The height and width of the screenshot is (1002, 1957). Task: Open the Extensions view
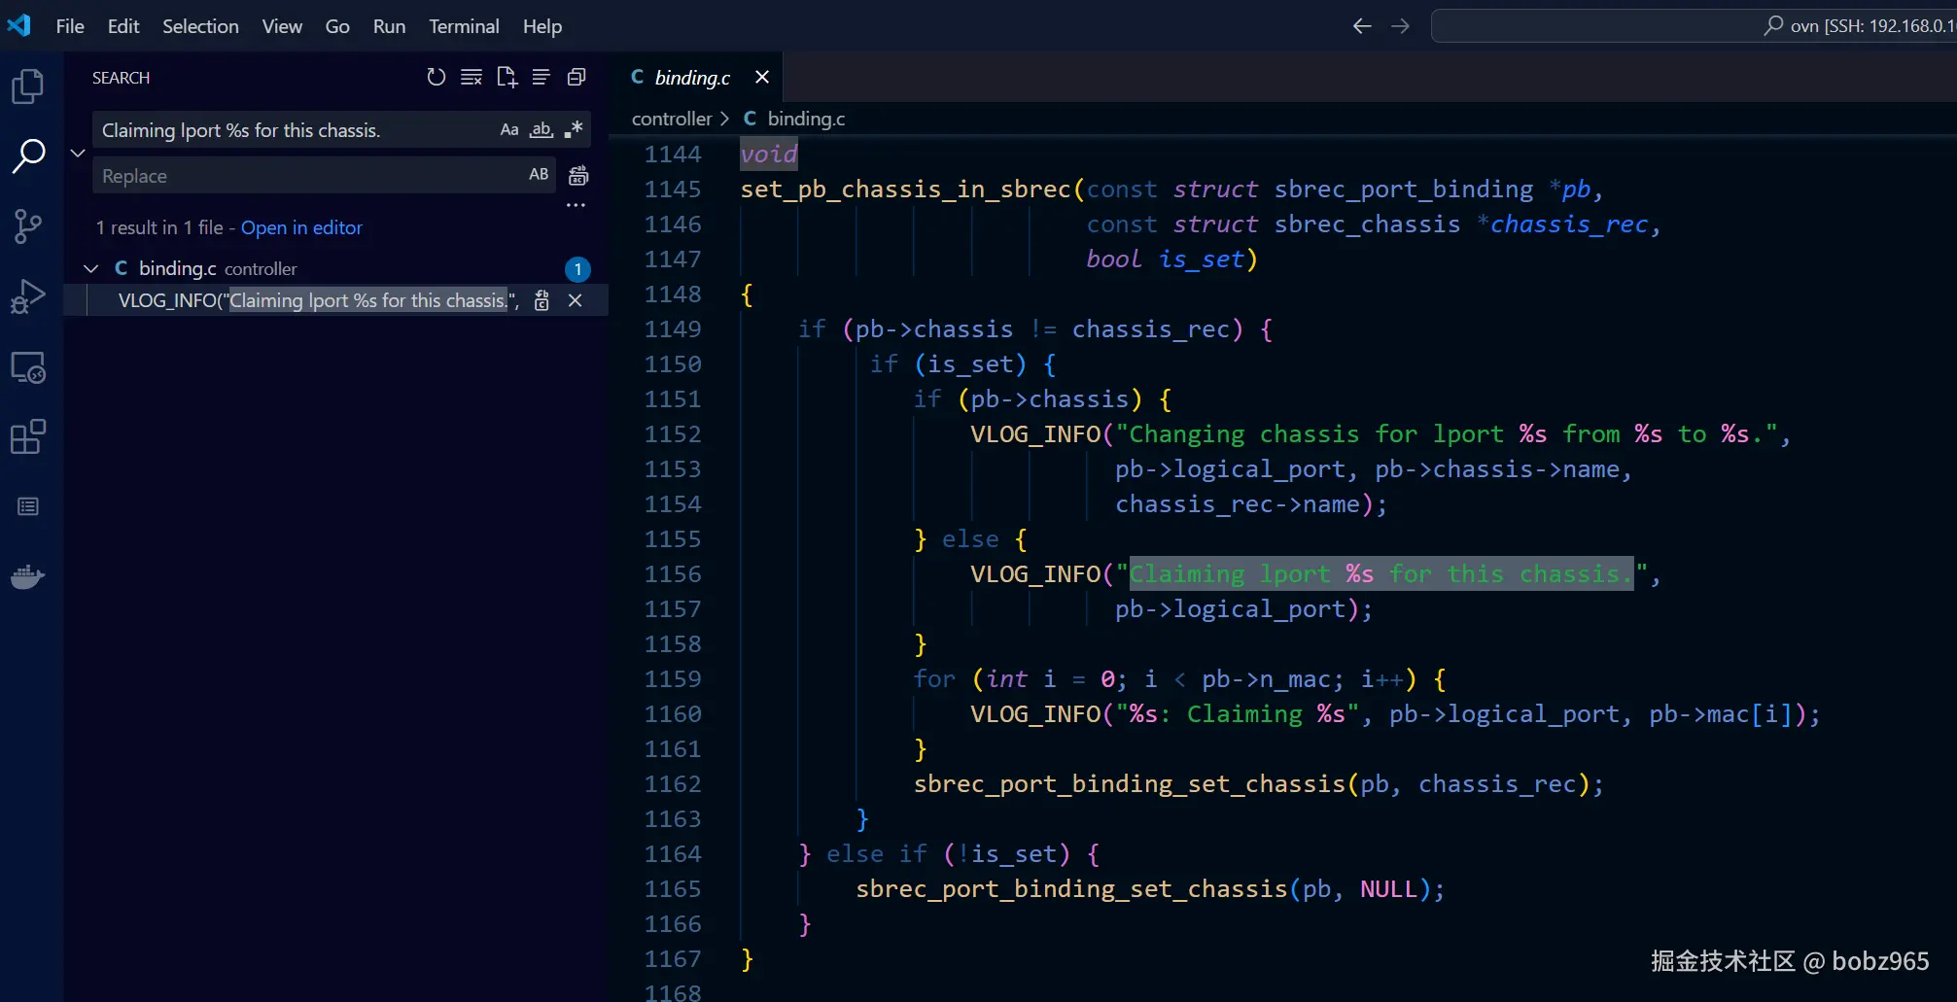28,437
